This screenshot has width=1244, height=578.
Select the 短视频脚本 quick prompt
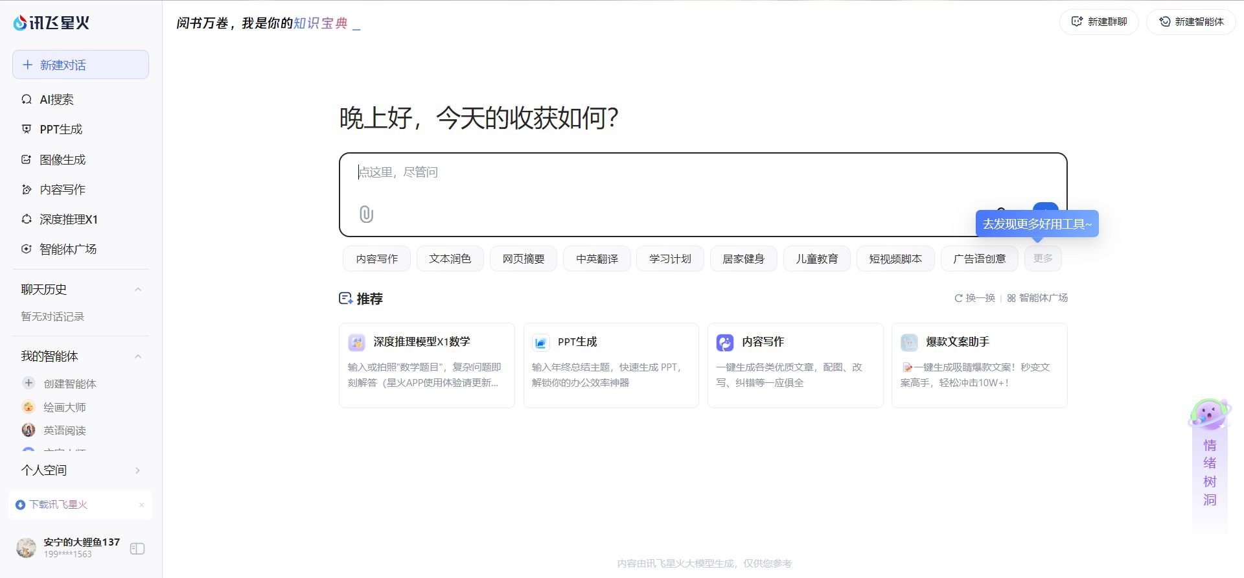895,259
